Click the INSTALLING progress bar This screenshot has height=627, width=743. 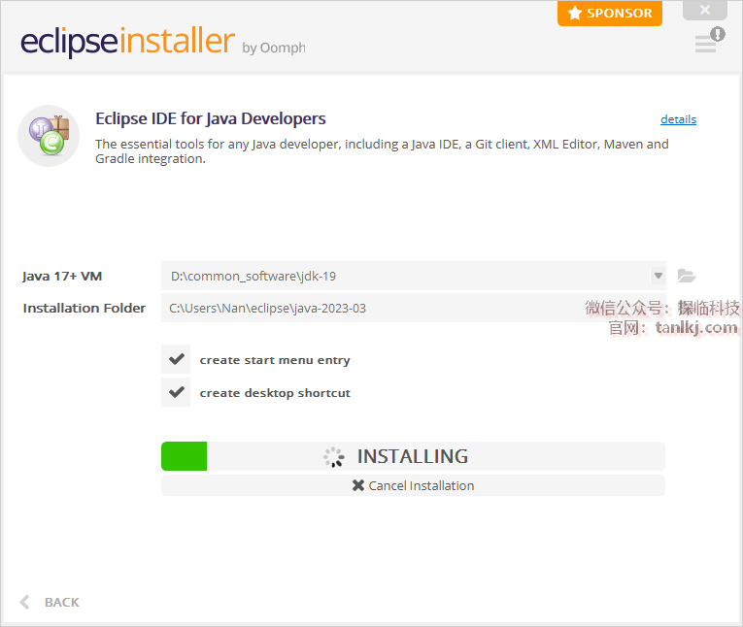pyautogui.click(x=413, y=456)
